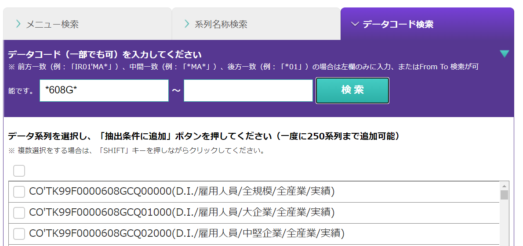The image size is (523, 246).
Task: Select row text D.I./雇用人員/大企業/全産業/実績
Action: tap(254, 212)
